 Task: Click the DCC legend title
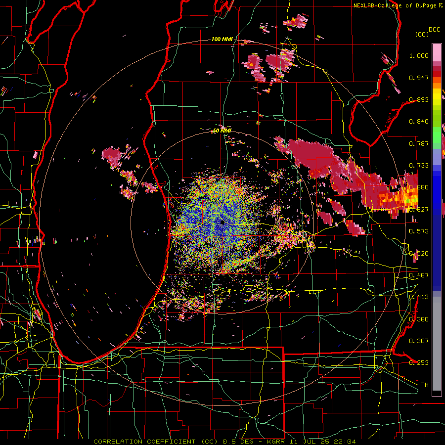[x=434, y=30]
